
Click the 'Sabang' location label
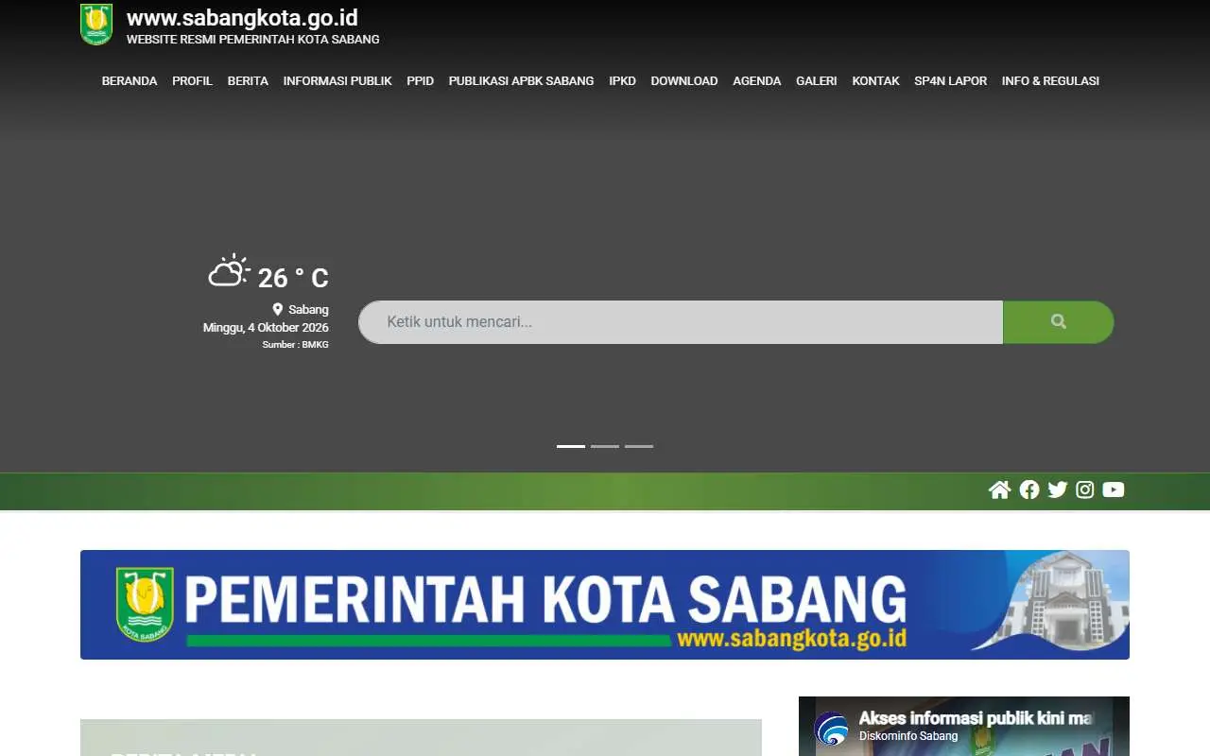point(308,309)
